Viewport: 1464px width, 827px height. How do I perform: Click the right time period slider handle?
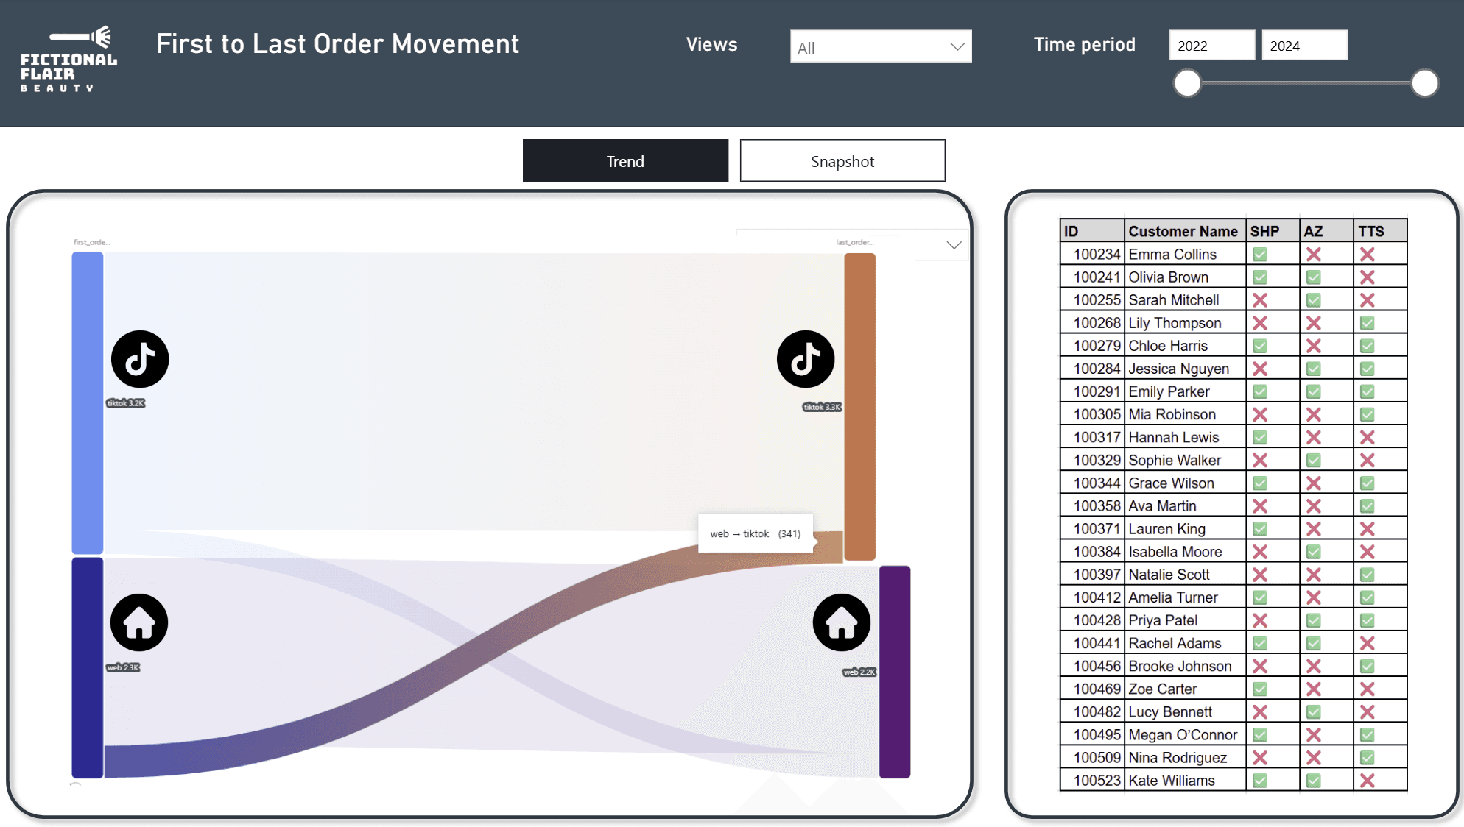click(1424, 83)
